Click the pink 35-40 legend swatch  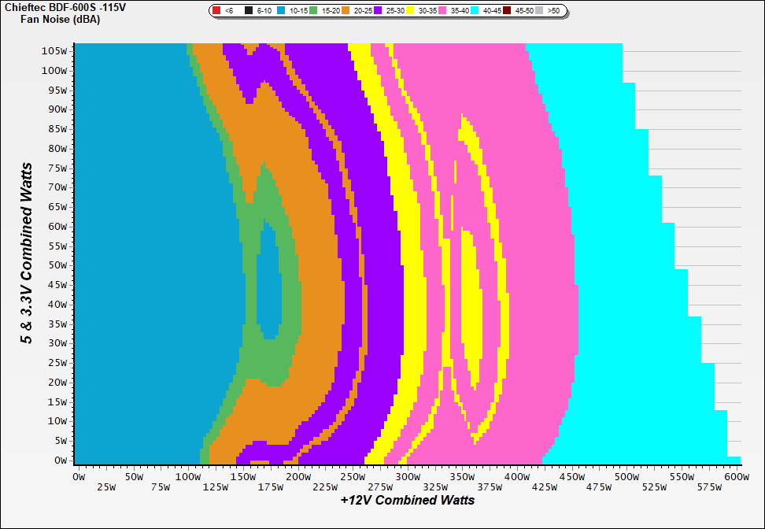click(x=442, y=11)
